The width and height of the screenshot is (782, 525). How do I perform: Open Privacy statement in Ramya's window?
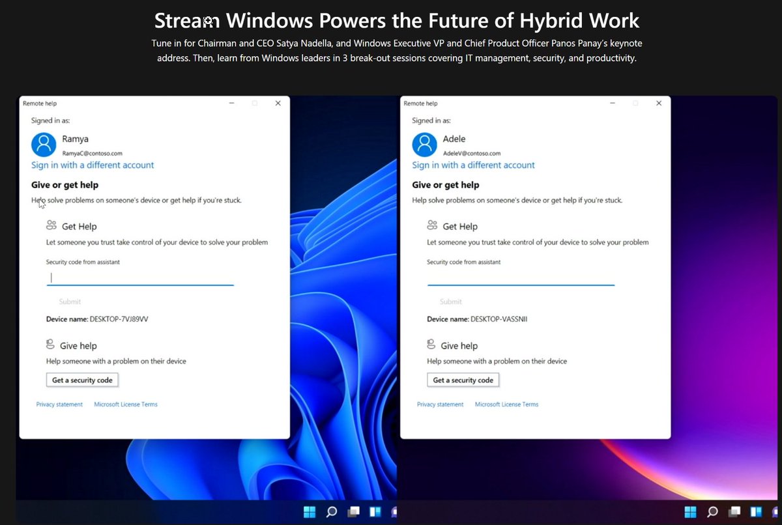tap(59, 404)
